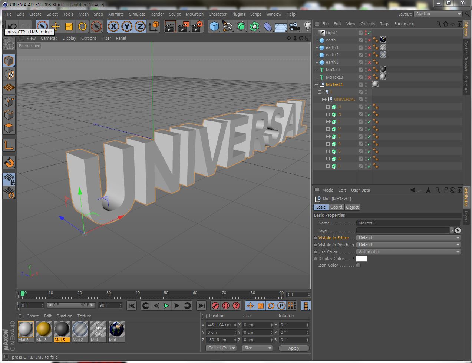Click the coordinate system cube icon
This screenshot has height=363, width=472.
pyautogui.click(x=154, y=26)
